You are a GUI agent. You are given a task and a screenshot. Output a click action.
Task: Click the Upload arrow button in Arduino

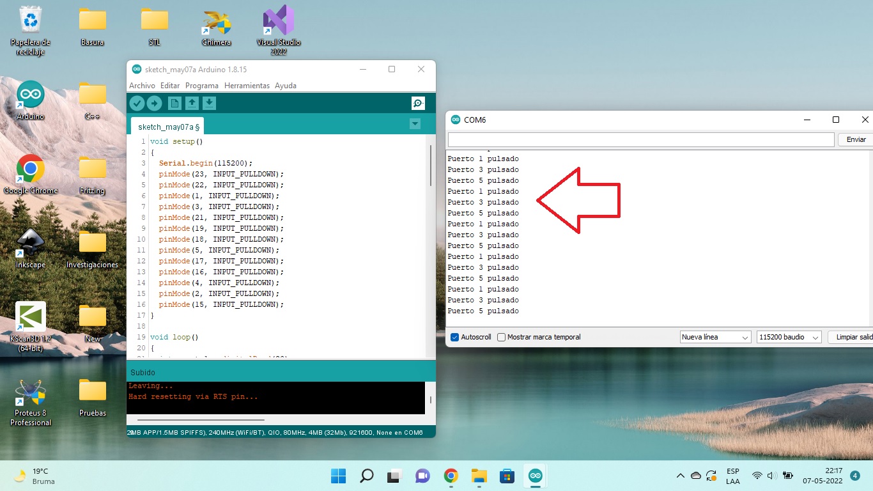click(x=154, y=103)
